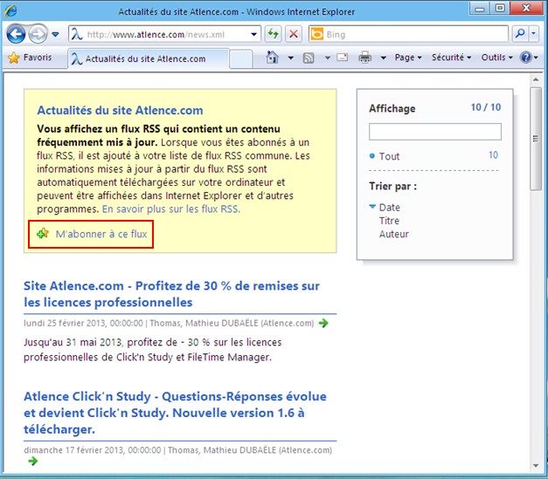Screen dimensions: 548x479
Task: Expand the address bar history dropdown
Action: 254,35
